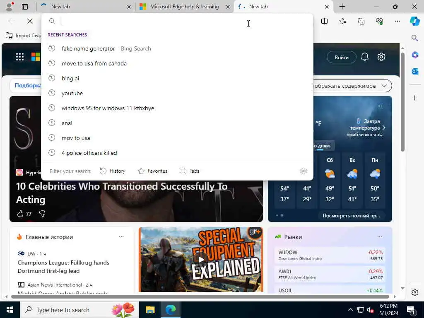Open the Windows Start button
Image resolution: width=424 pixels, height=318 pixels.
[x=10, y=310]
